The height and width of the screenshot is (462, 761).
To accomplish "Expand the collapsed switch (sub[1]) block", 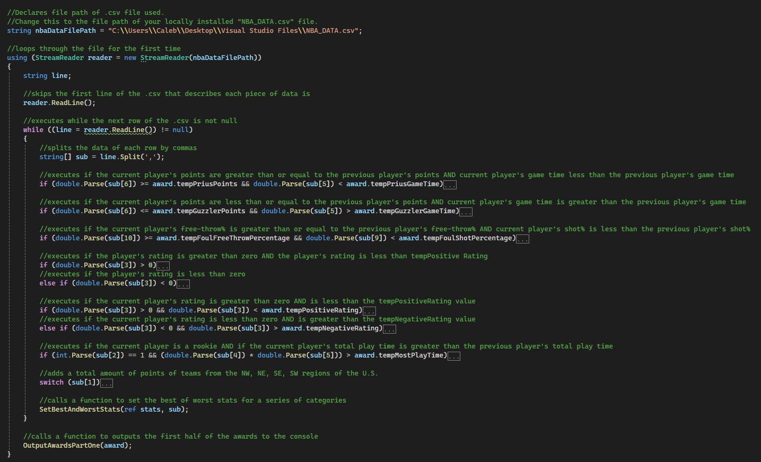I will 106,383.
